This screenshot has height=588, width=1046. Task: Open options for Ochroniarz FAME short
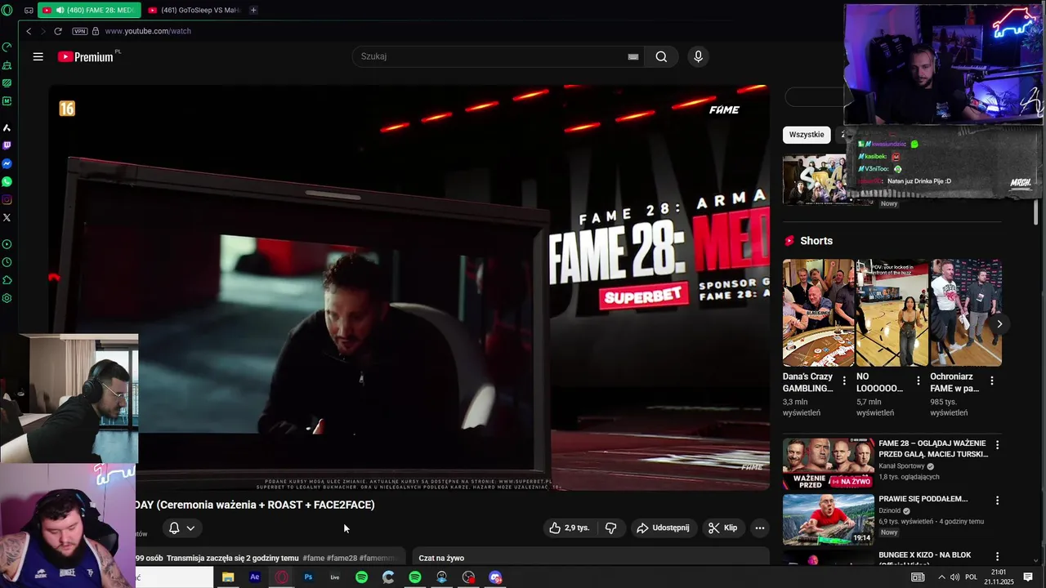pyautogui.click(x=992, y=381)
